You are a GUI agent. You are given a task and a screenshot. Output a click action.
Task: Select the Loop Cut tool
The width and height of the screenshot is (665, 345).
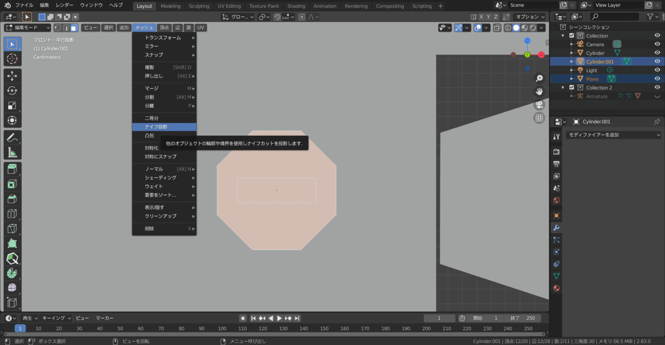[12, 214]
